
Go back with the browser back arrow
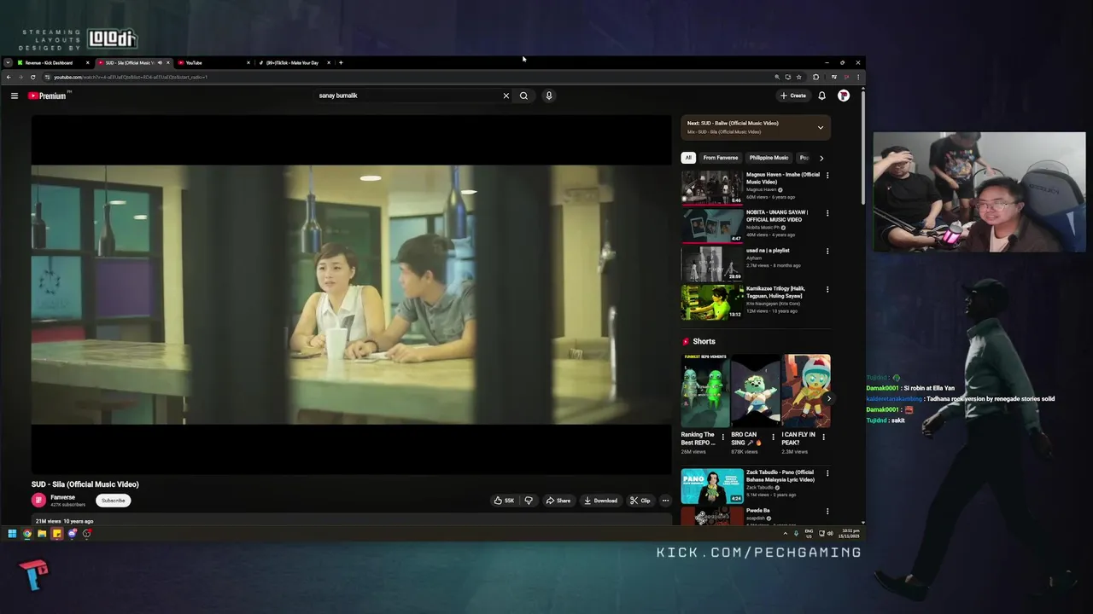9,77
